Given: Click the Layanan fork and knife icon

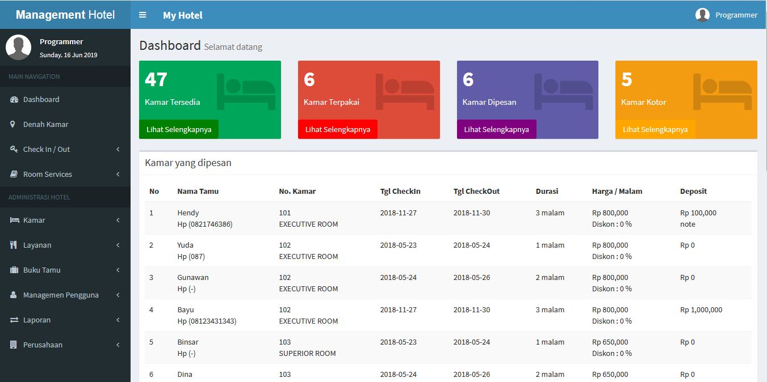Looking at the screenshot, I should pyautogui.click(x=14, y=245).
